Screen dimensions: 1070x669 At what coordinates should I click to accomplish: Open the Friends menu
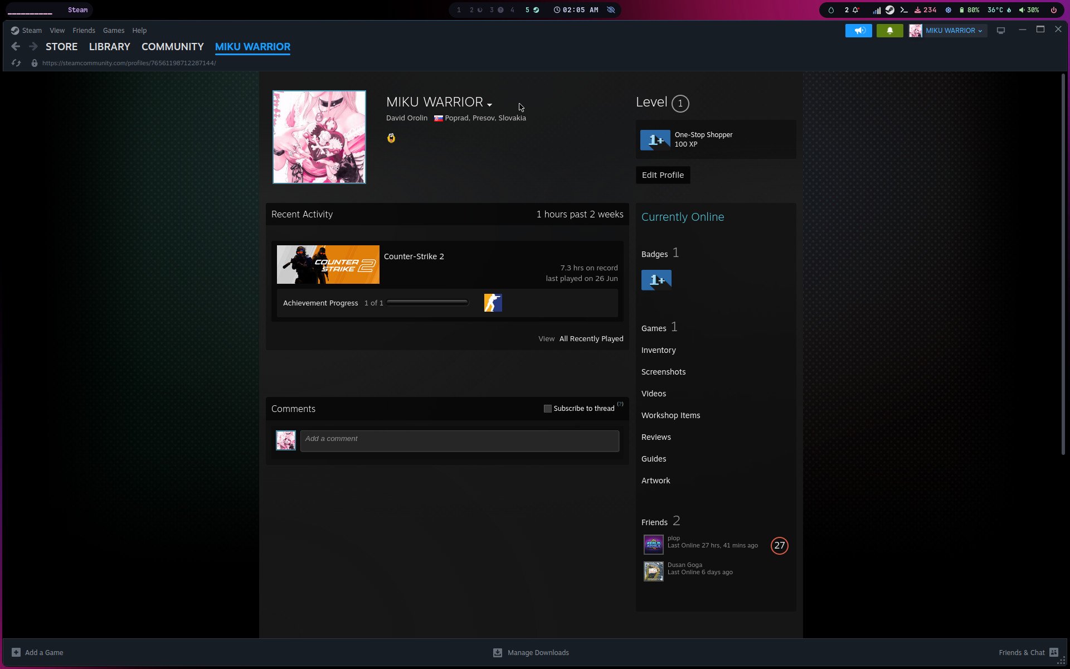click(84, 31)
